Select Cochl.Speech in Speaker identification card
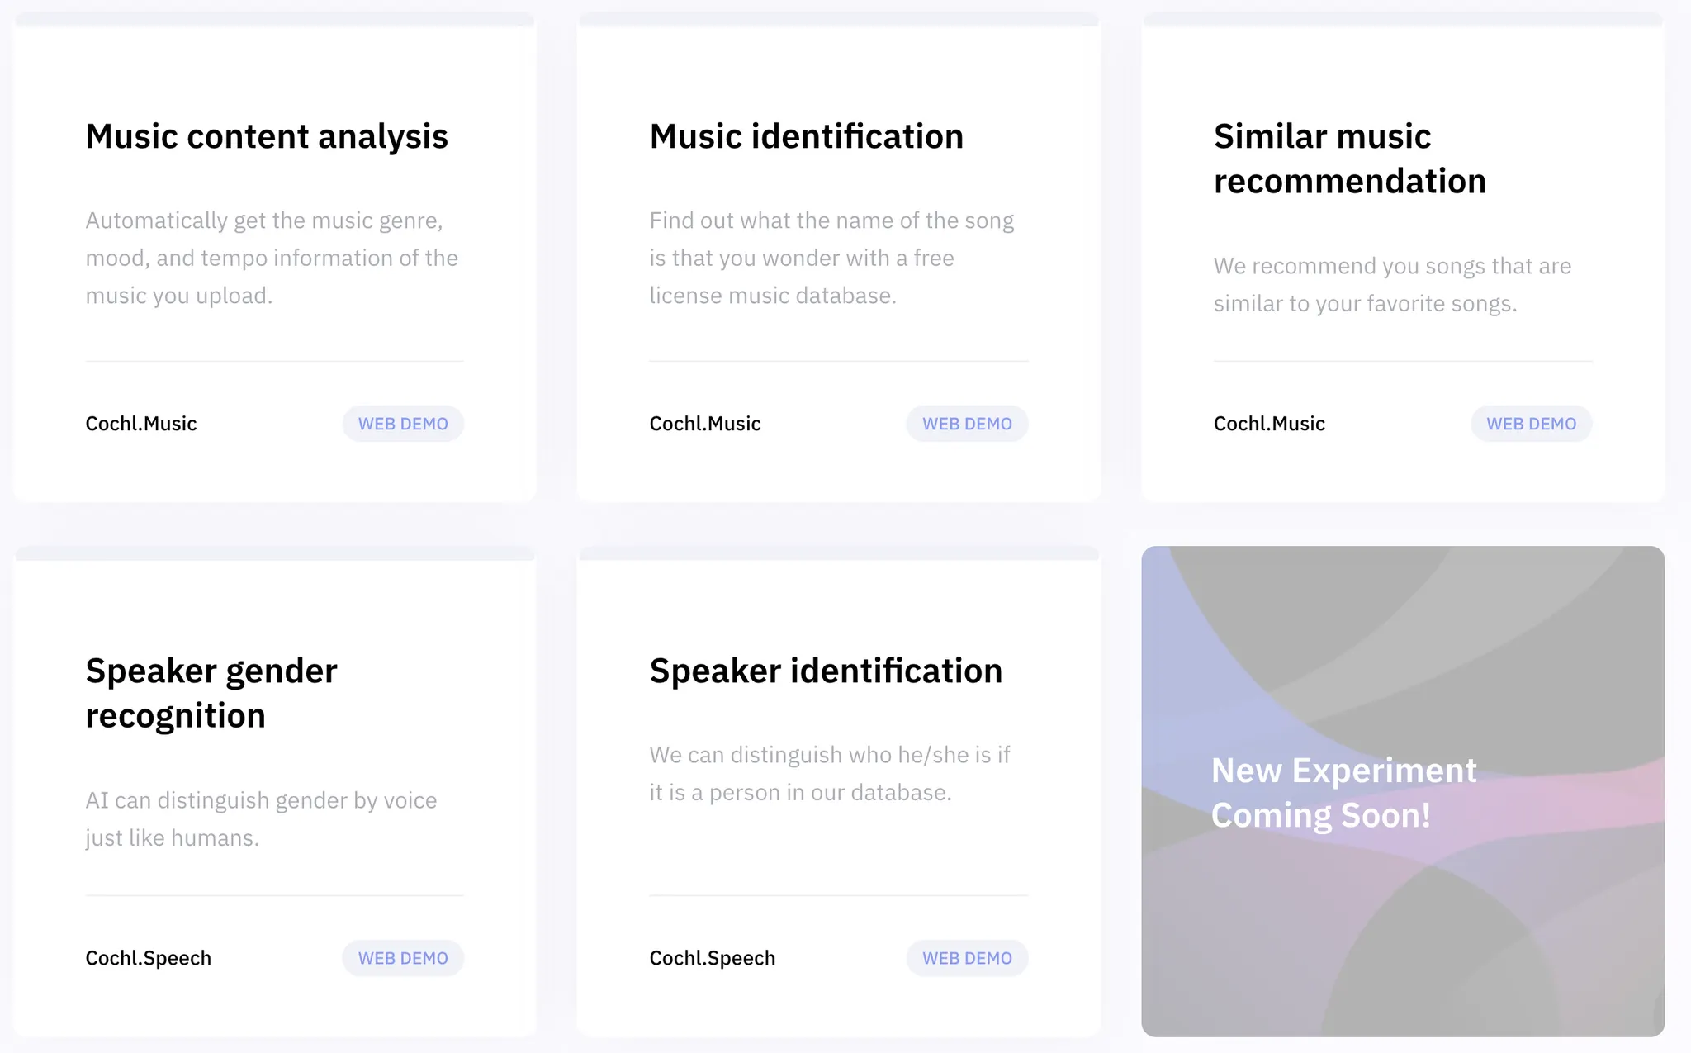The width and height of the screenshot is (1691, 1053). (x=713, y=958)
